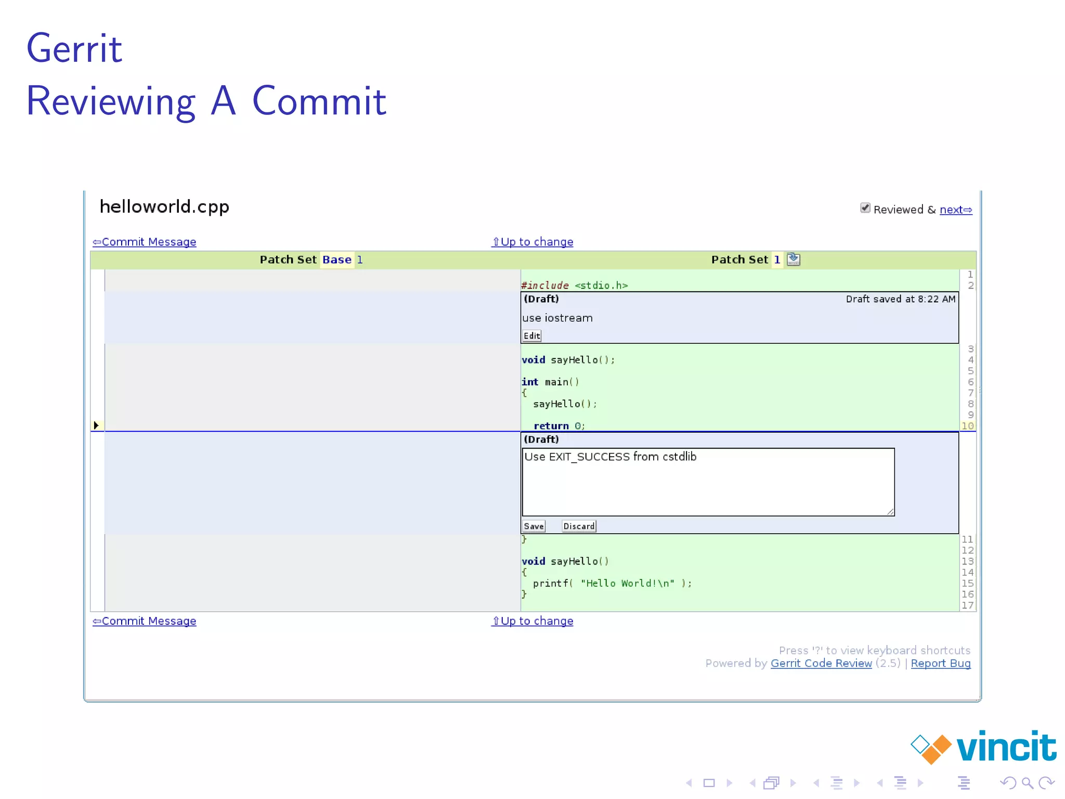Screen dimensions: 1065x799
Task: Open Commit Message link above the diff
Action: pos(145,242)
